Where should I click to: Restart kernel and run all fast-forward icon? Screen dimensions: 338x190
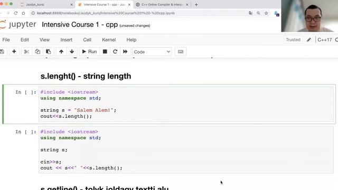click(125, 52)
